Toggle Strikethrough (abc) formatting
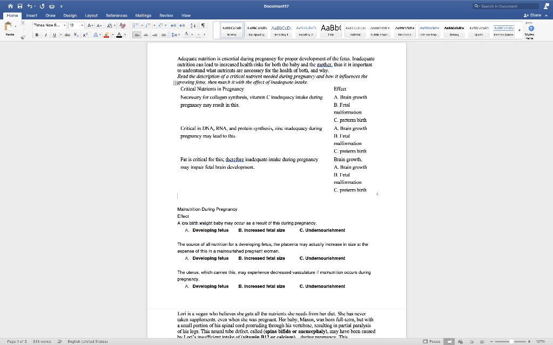This screenshot has width=553, height=345. pos(68,35)
